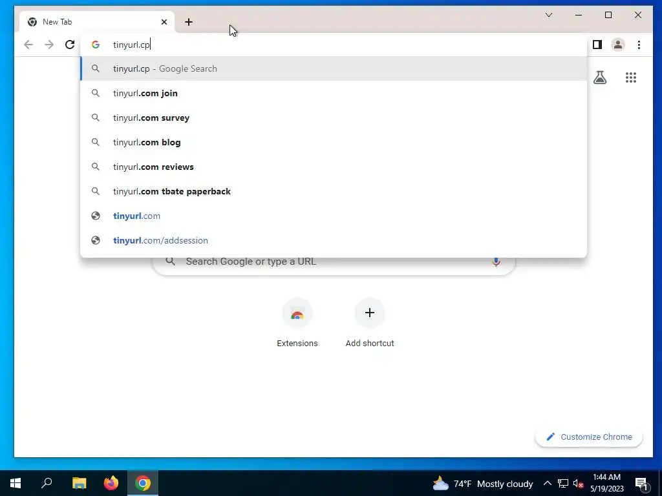Click the muted volume tray icon
The height and width of the screenshot is (496, 662).
click(x=579, y=484)
